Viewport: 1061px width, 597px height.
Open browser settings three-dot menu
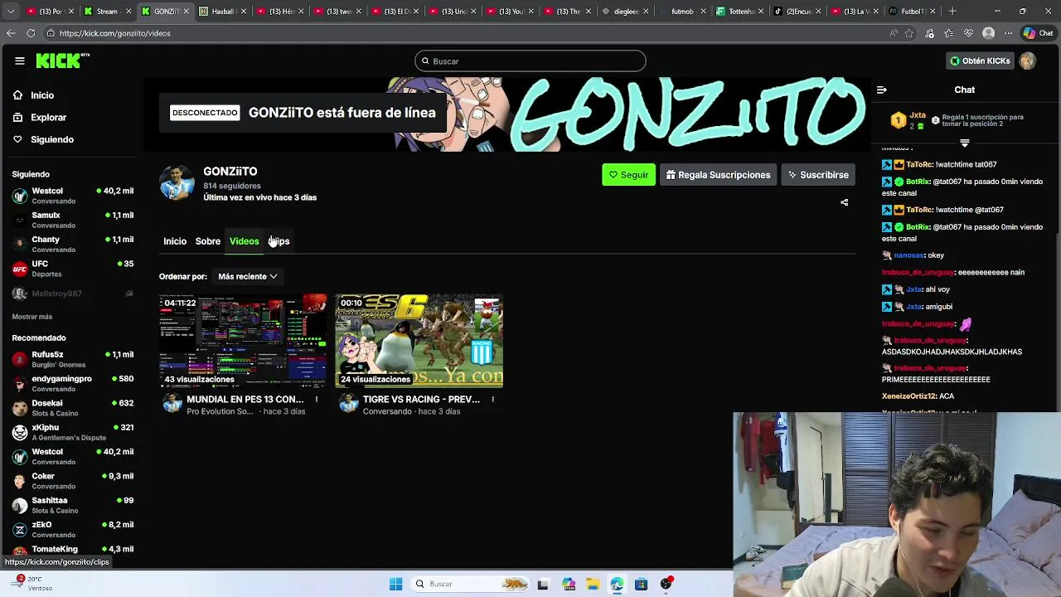[x=1008, y=33]
